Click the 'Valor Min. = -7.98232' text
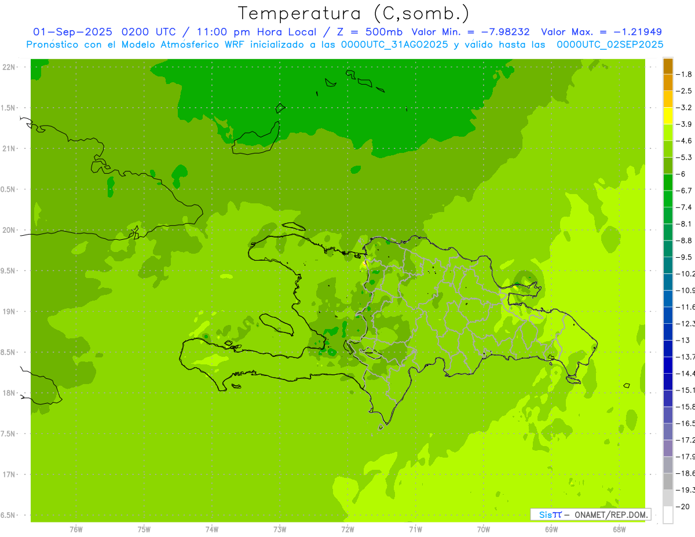 pyautogui.click(x=470, y=32)
